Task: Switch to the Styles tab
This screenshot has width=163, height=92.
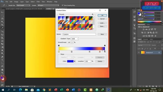Action: 148,25
